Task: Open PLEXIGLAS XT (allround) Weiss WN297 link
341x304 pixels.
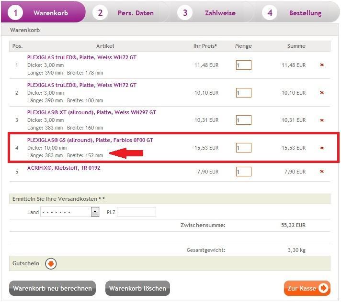Action: coord(91,112)
